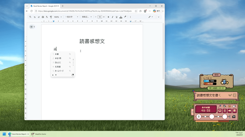The width and height of the screenshot is (245, 137).
Task: Run spelling and grammar check
Action: click(x=47, y=17)
